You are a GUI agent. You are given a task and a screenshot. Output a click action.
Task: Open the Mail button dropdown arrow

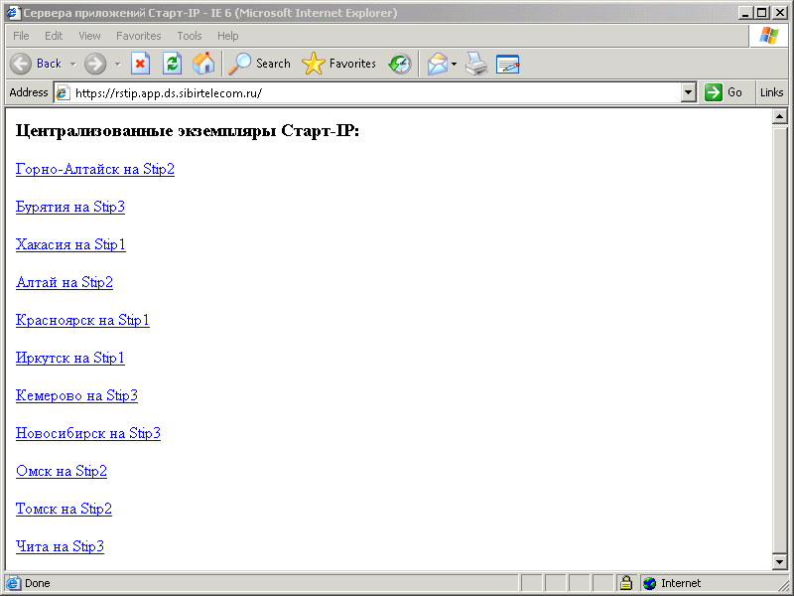454,65
